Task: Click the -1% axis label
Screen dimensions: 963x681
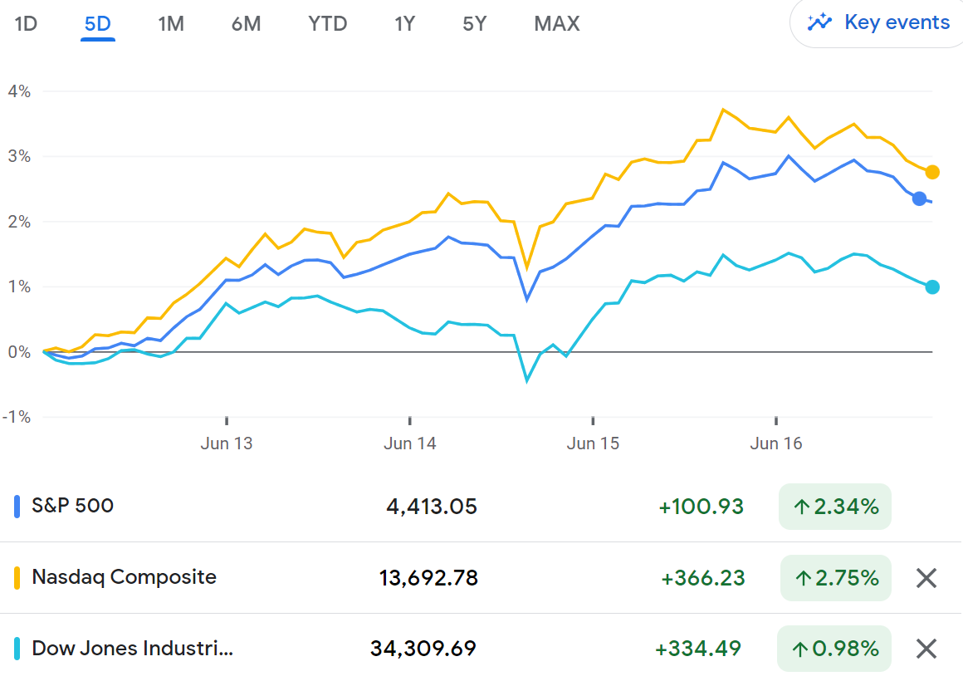Action: point(17,418)
